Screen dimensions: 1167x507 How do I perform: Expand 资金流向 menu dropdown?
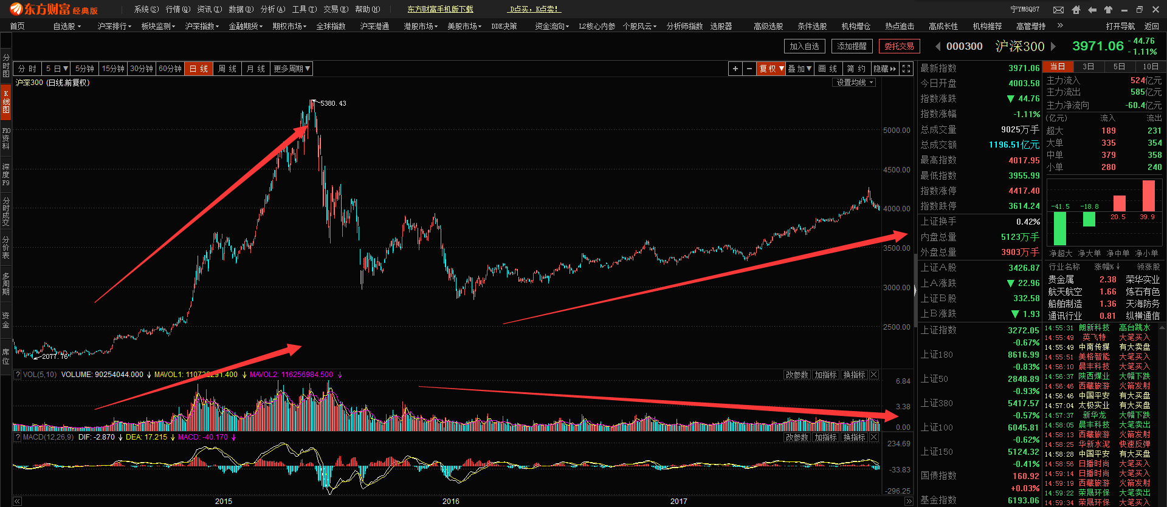click(552, 26)
